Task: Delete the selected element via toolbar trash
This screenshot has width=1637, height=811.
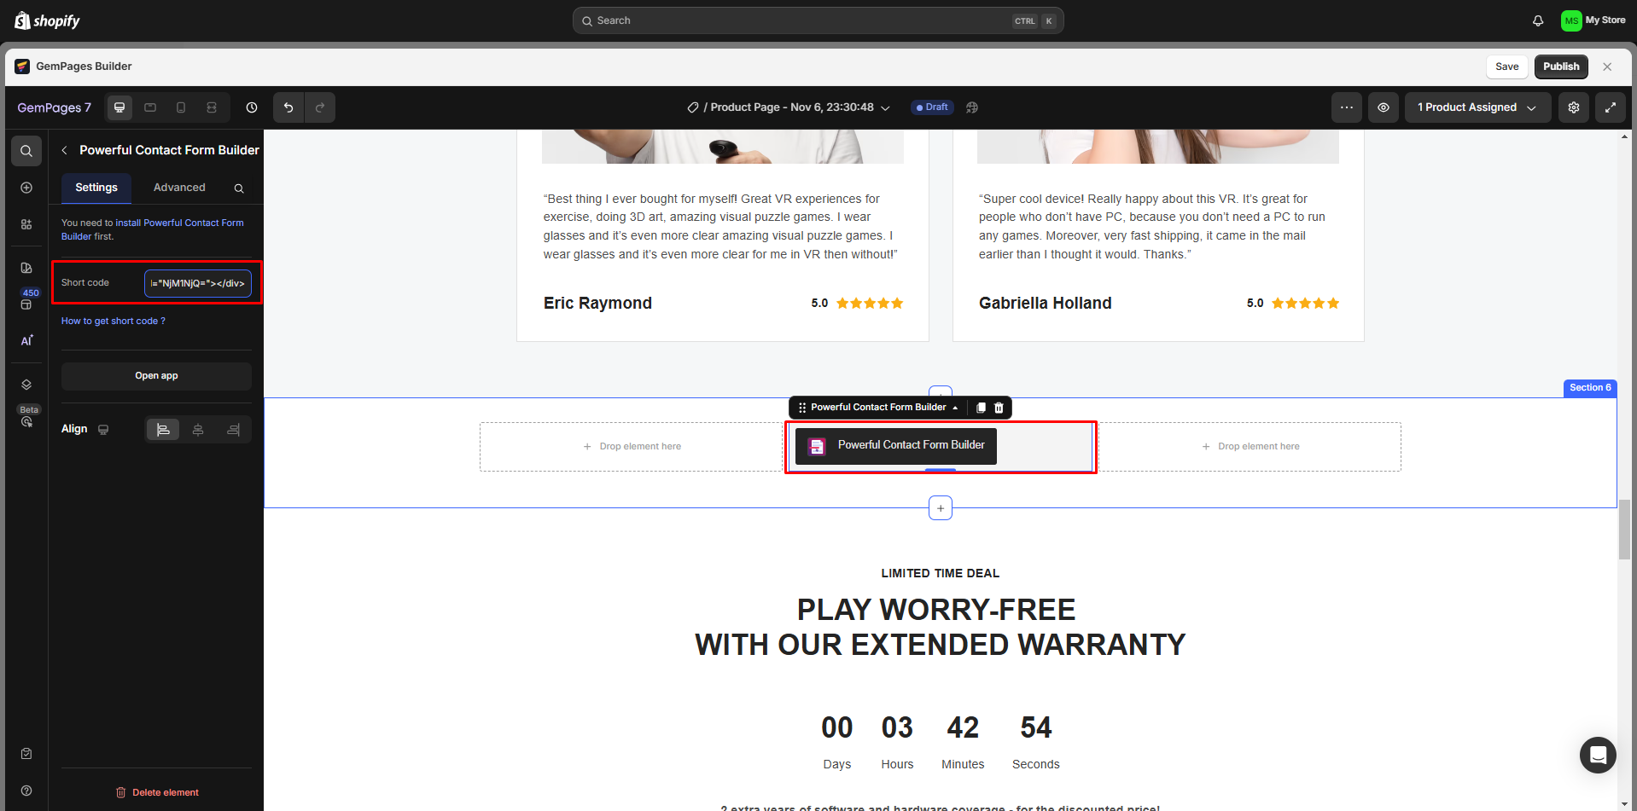Action: pos(999,408)
